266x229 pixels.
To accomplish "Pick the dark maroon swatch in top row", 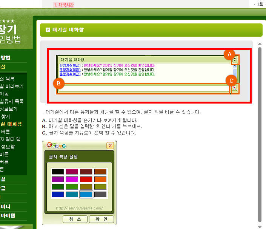I will [86, 172].
